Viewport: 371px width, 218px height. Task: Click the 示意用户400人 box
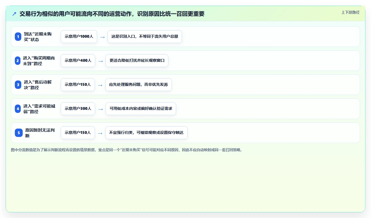point(78,61)
